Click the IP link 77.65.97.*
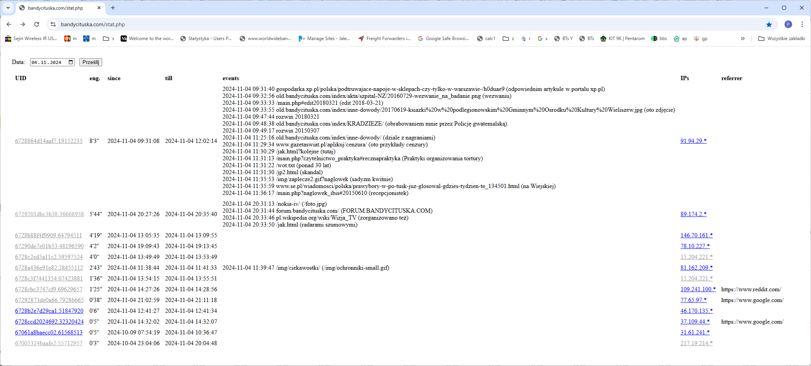This screenshot has height=366, width=811. 693,300
